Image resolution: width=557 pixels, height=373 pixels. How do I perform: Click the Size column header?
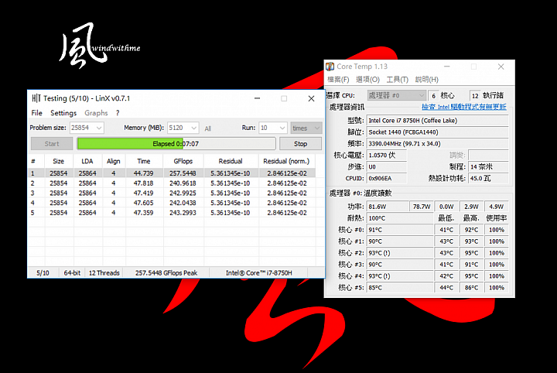pyautogui.click(x=59, y=161)
